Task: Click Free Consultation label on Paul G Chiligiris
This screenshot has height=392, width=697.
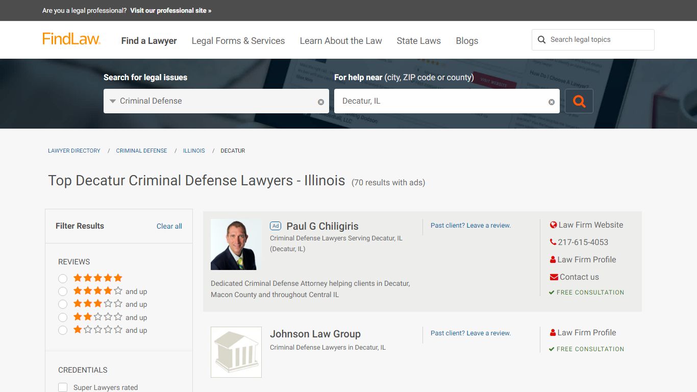Action: click(590, 292)
